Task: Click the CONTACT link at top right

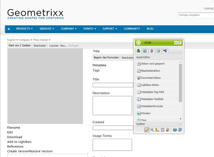Action: click(x=209, y=9)
